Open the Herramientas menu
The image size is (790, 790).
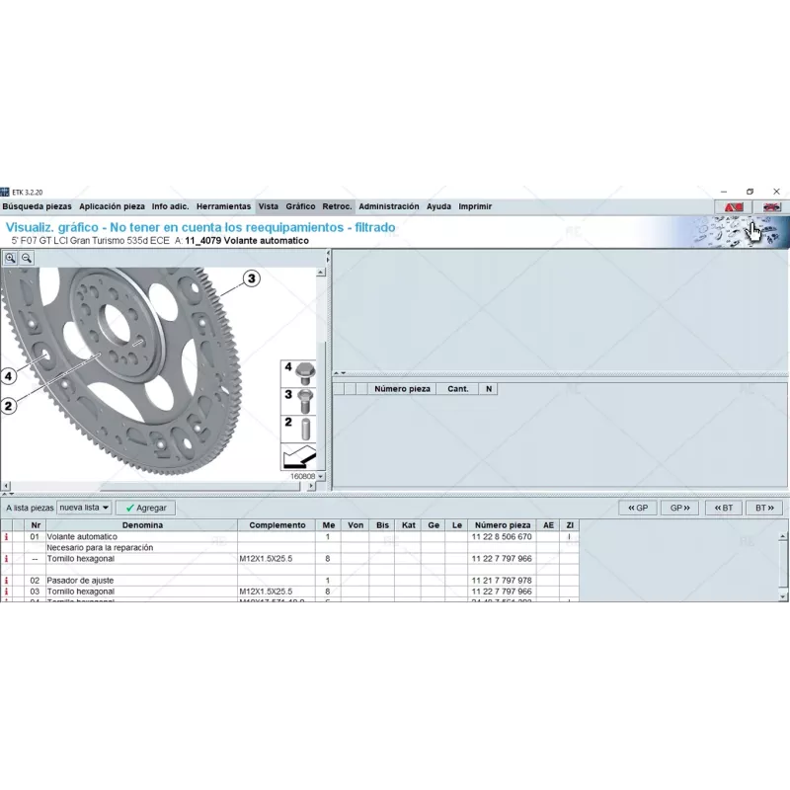click(x=222, y=206)
